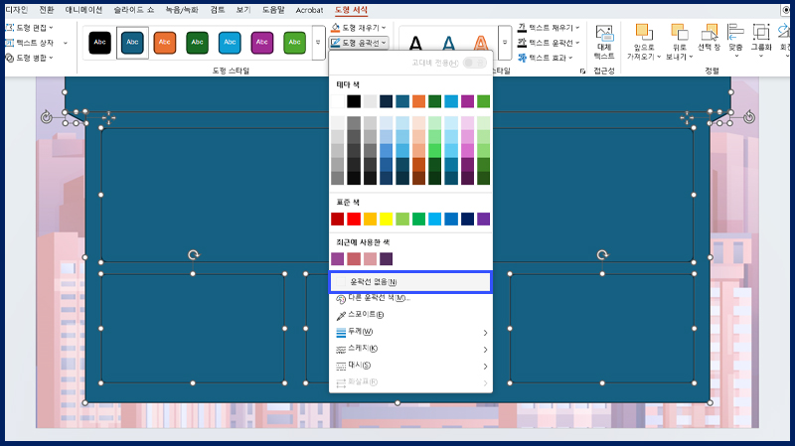The height and width of the screenshot is (446, 795).
Task: Switch to the 전환 tab
Action: [x=47, y=10]
